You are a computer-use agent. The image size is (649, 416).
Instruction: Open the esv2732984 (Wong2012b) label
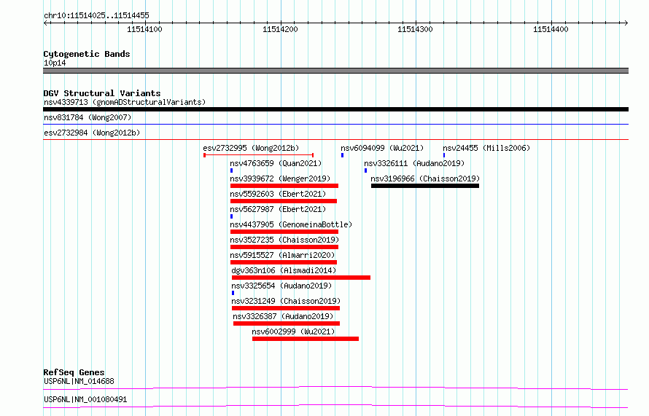click(x=92, y=133)
